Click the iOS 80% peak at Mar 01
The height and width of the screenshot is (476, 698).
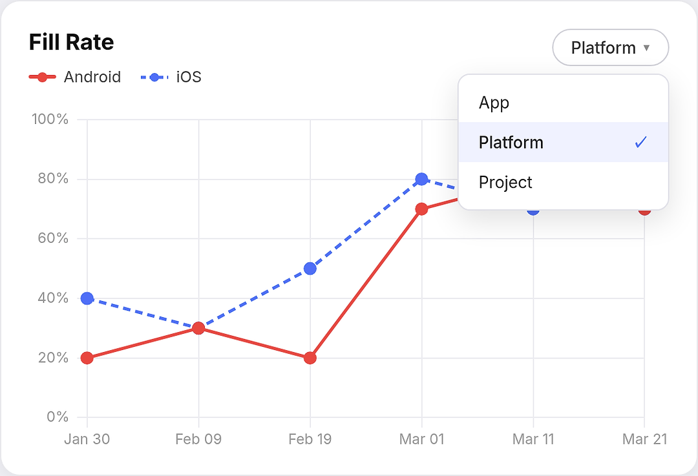[x=421, y=180]
